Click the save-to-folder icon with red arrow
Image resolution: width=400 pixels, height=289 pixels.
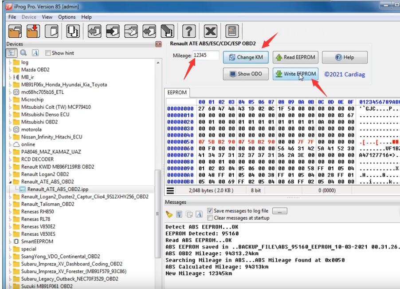click(33, 31)
